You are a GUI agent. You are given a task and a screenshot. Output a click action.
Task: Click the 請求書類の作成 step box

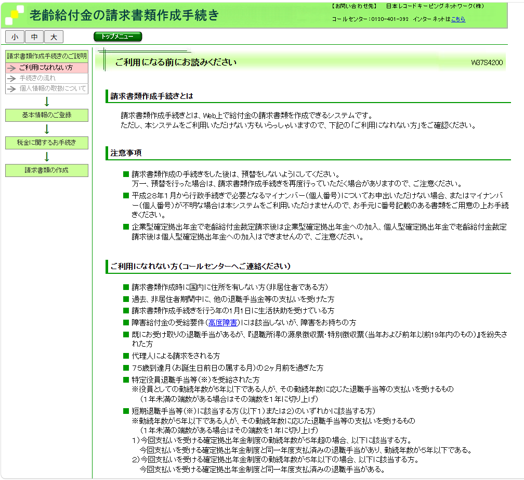(x=47, y=170)
